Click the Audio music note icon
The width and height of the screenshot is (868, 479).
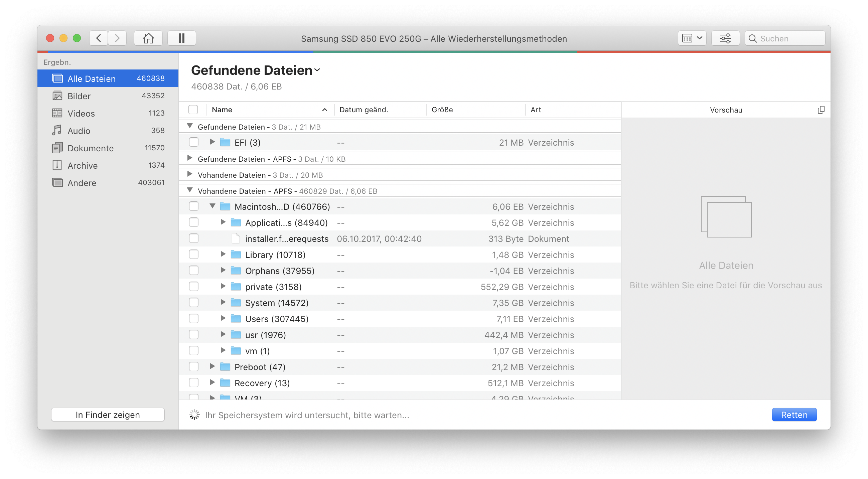click(x=57, y=130)
